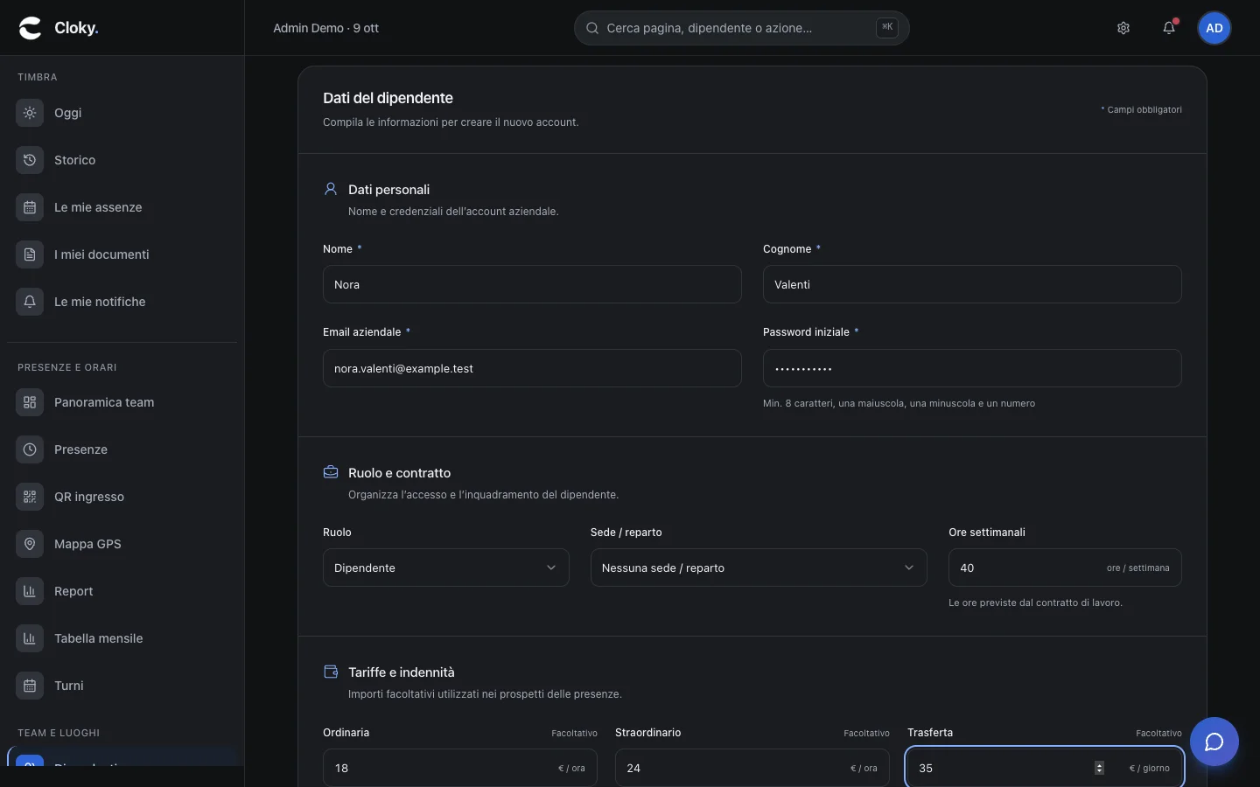Click the QR ingresso icon

click(x=30, y=497)
